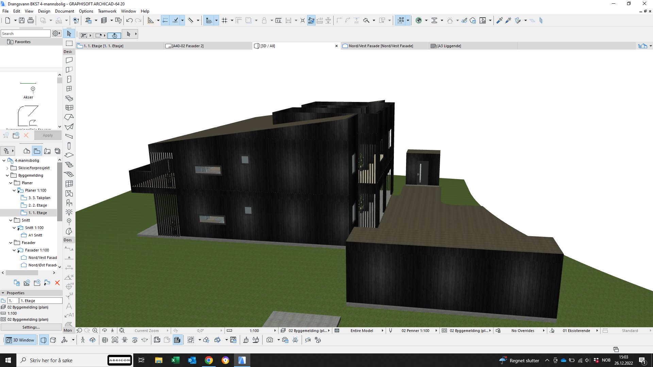Click the Undo arrow icon
Viewport: 653px width, 367px height.
[129, 20]
